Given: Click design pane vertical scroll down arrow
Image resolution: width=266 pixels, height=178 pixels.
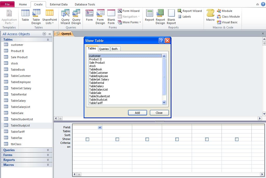Looking at the screenshot, I should click(264, 114).
